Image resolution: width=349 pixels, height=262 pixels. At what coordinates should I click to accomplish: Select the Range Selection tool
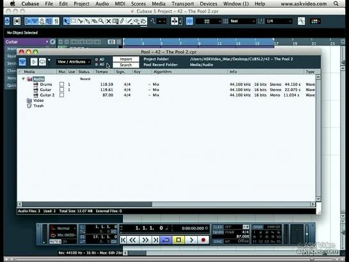click(73, 21)
